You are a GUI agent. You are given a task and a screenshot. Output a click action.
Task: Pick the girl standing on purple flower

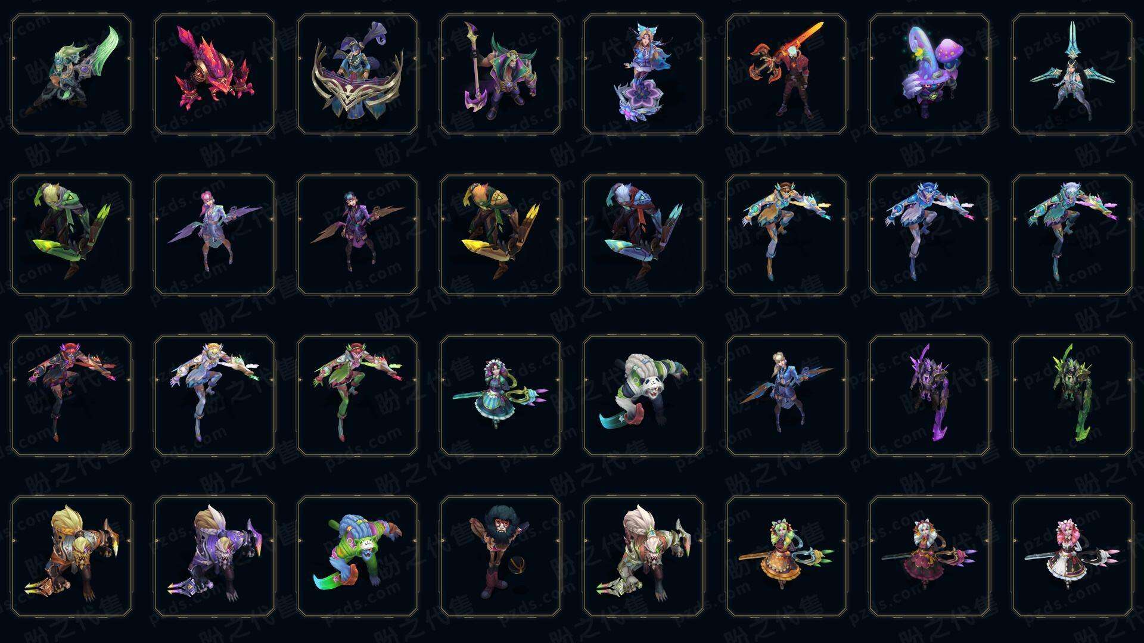[x=643, y=74]
